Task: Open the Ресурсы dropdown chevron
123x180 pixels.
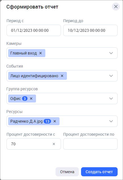Action: click(111, 121)
